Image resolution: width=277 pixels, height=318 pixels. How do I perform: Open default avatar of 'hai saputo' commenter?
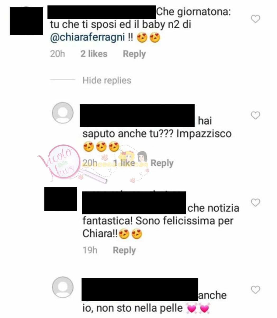click(63, 113)
